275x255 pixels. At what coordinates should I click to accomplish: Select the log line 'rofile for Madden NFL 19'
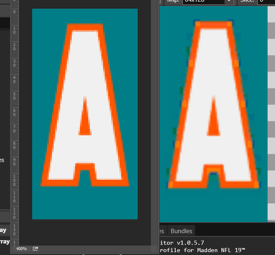coord(202,250)
